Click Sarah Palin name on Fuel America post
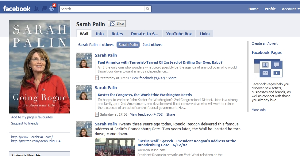 [x=106, y=55]
